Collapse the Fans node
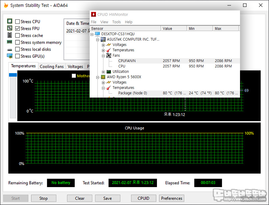This screenshot has width=269, height=205. tap(103, 56)
